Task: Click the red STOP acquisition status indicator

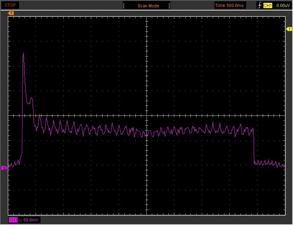Action: [10, 5]
